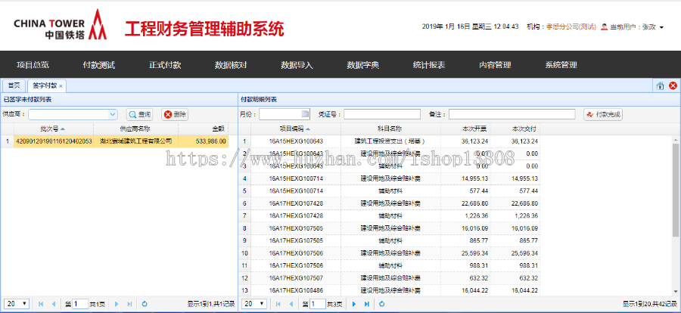Image resolution: width=681 pixels, height=313 pixels.
Task: Click the 14,955.13 invoice cell in row 4
Action: pos(465,178)
